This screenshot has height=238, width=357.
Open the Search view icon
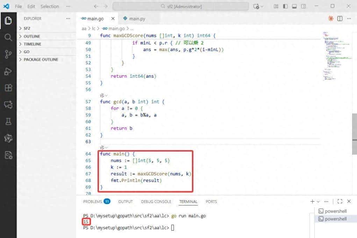[8, 37]
